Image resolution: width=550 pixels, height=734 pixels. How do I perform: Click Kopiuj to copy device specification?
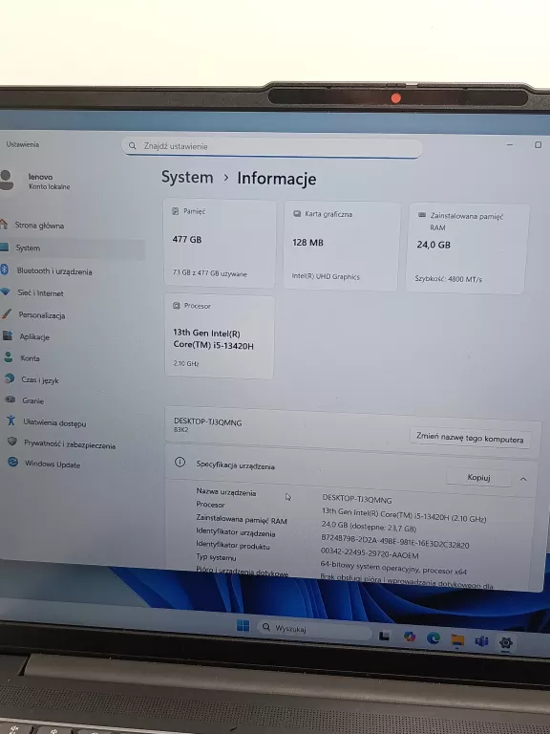click(x=478, y=478)
